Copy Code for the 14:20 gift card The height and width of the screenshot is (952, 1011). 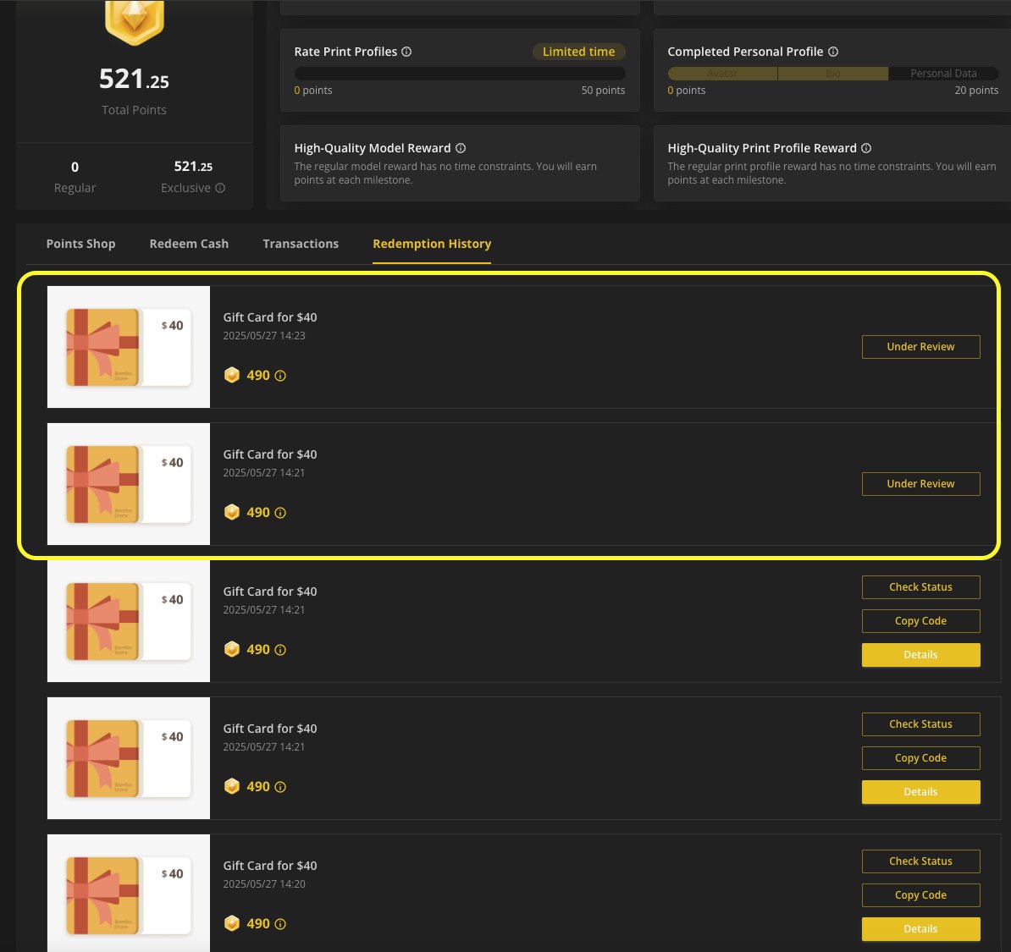coord(920,895)
